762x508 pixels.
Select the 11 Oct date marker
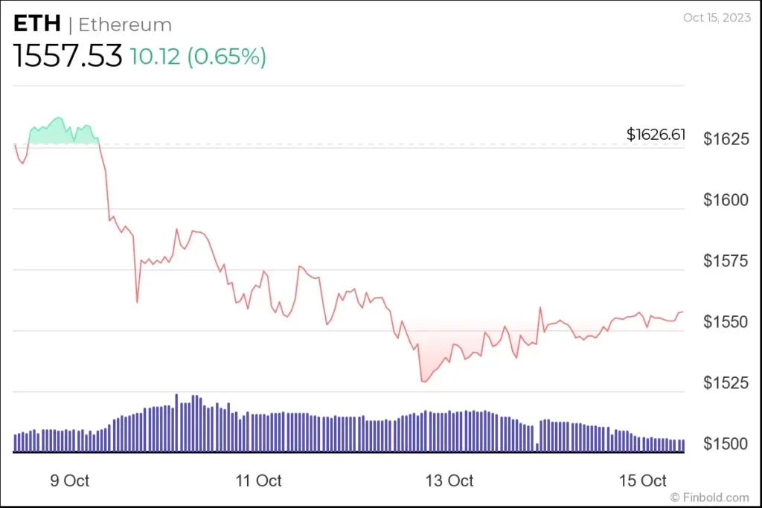(258, 480)
